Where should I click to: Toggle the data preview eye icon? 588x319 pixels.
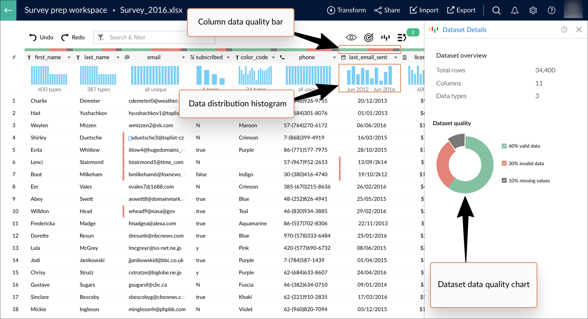pos(351,37)
